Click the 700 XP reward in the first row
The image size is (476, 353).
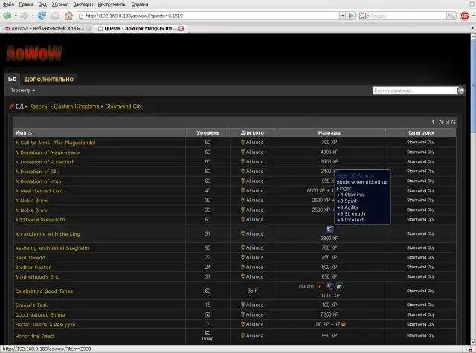click(x=329, y=142)
